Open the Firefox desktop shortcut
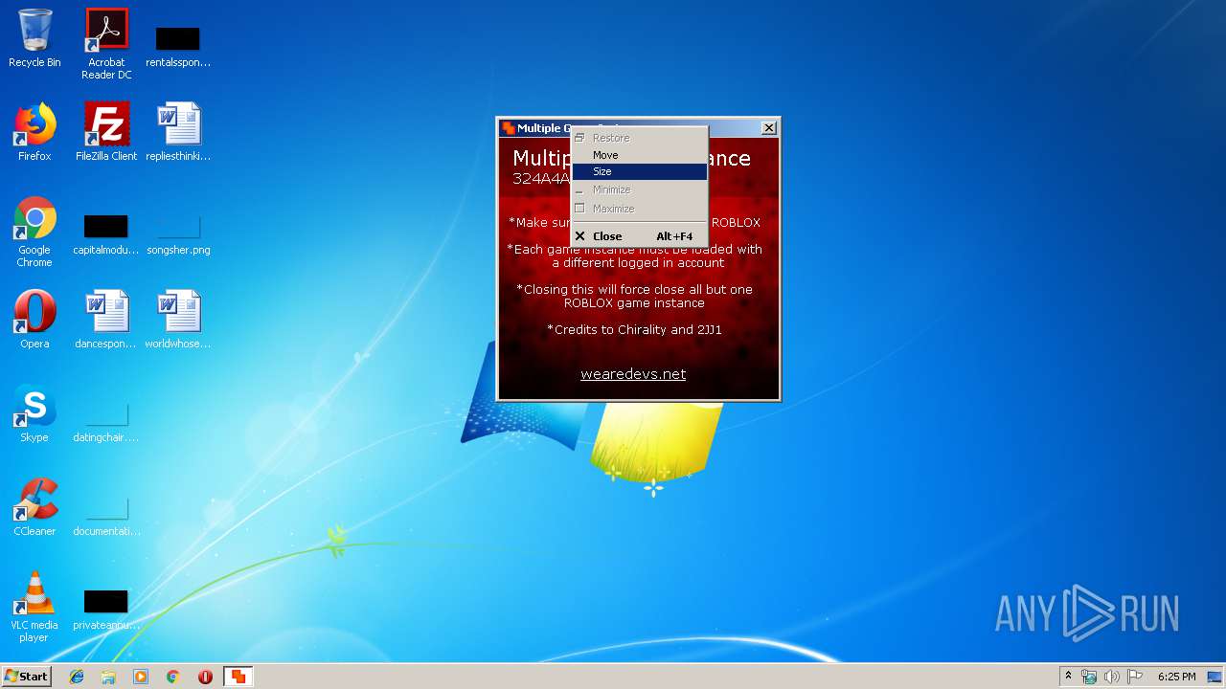 click(x=34, y=132)
